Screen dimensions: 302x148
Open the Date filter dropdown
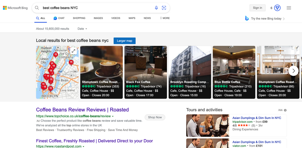(x=82, y=29)
